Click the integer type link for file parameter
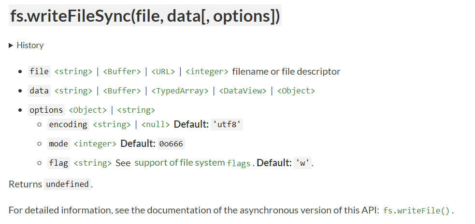475x224 pixels. [207, 72]
